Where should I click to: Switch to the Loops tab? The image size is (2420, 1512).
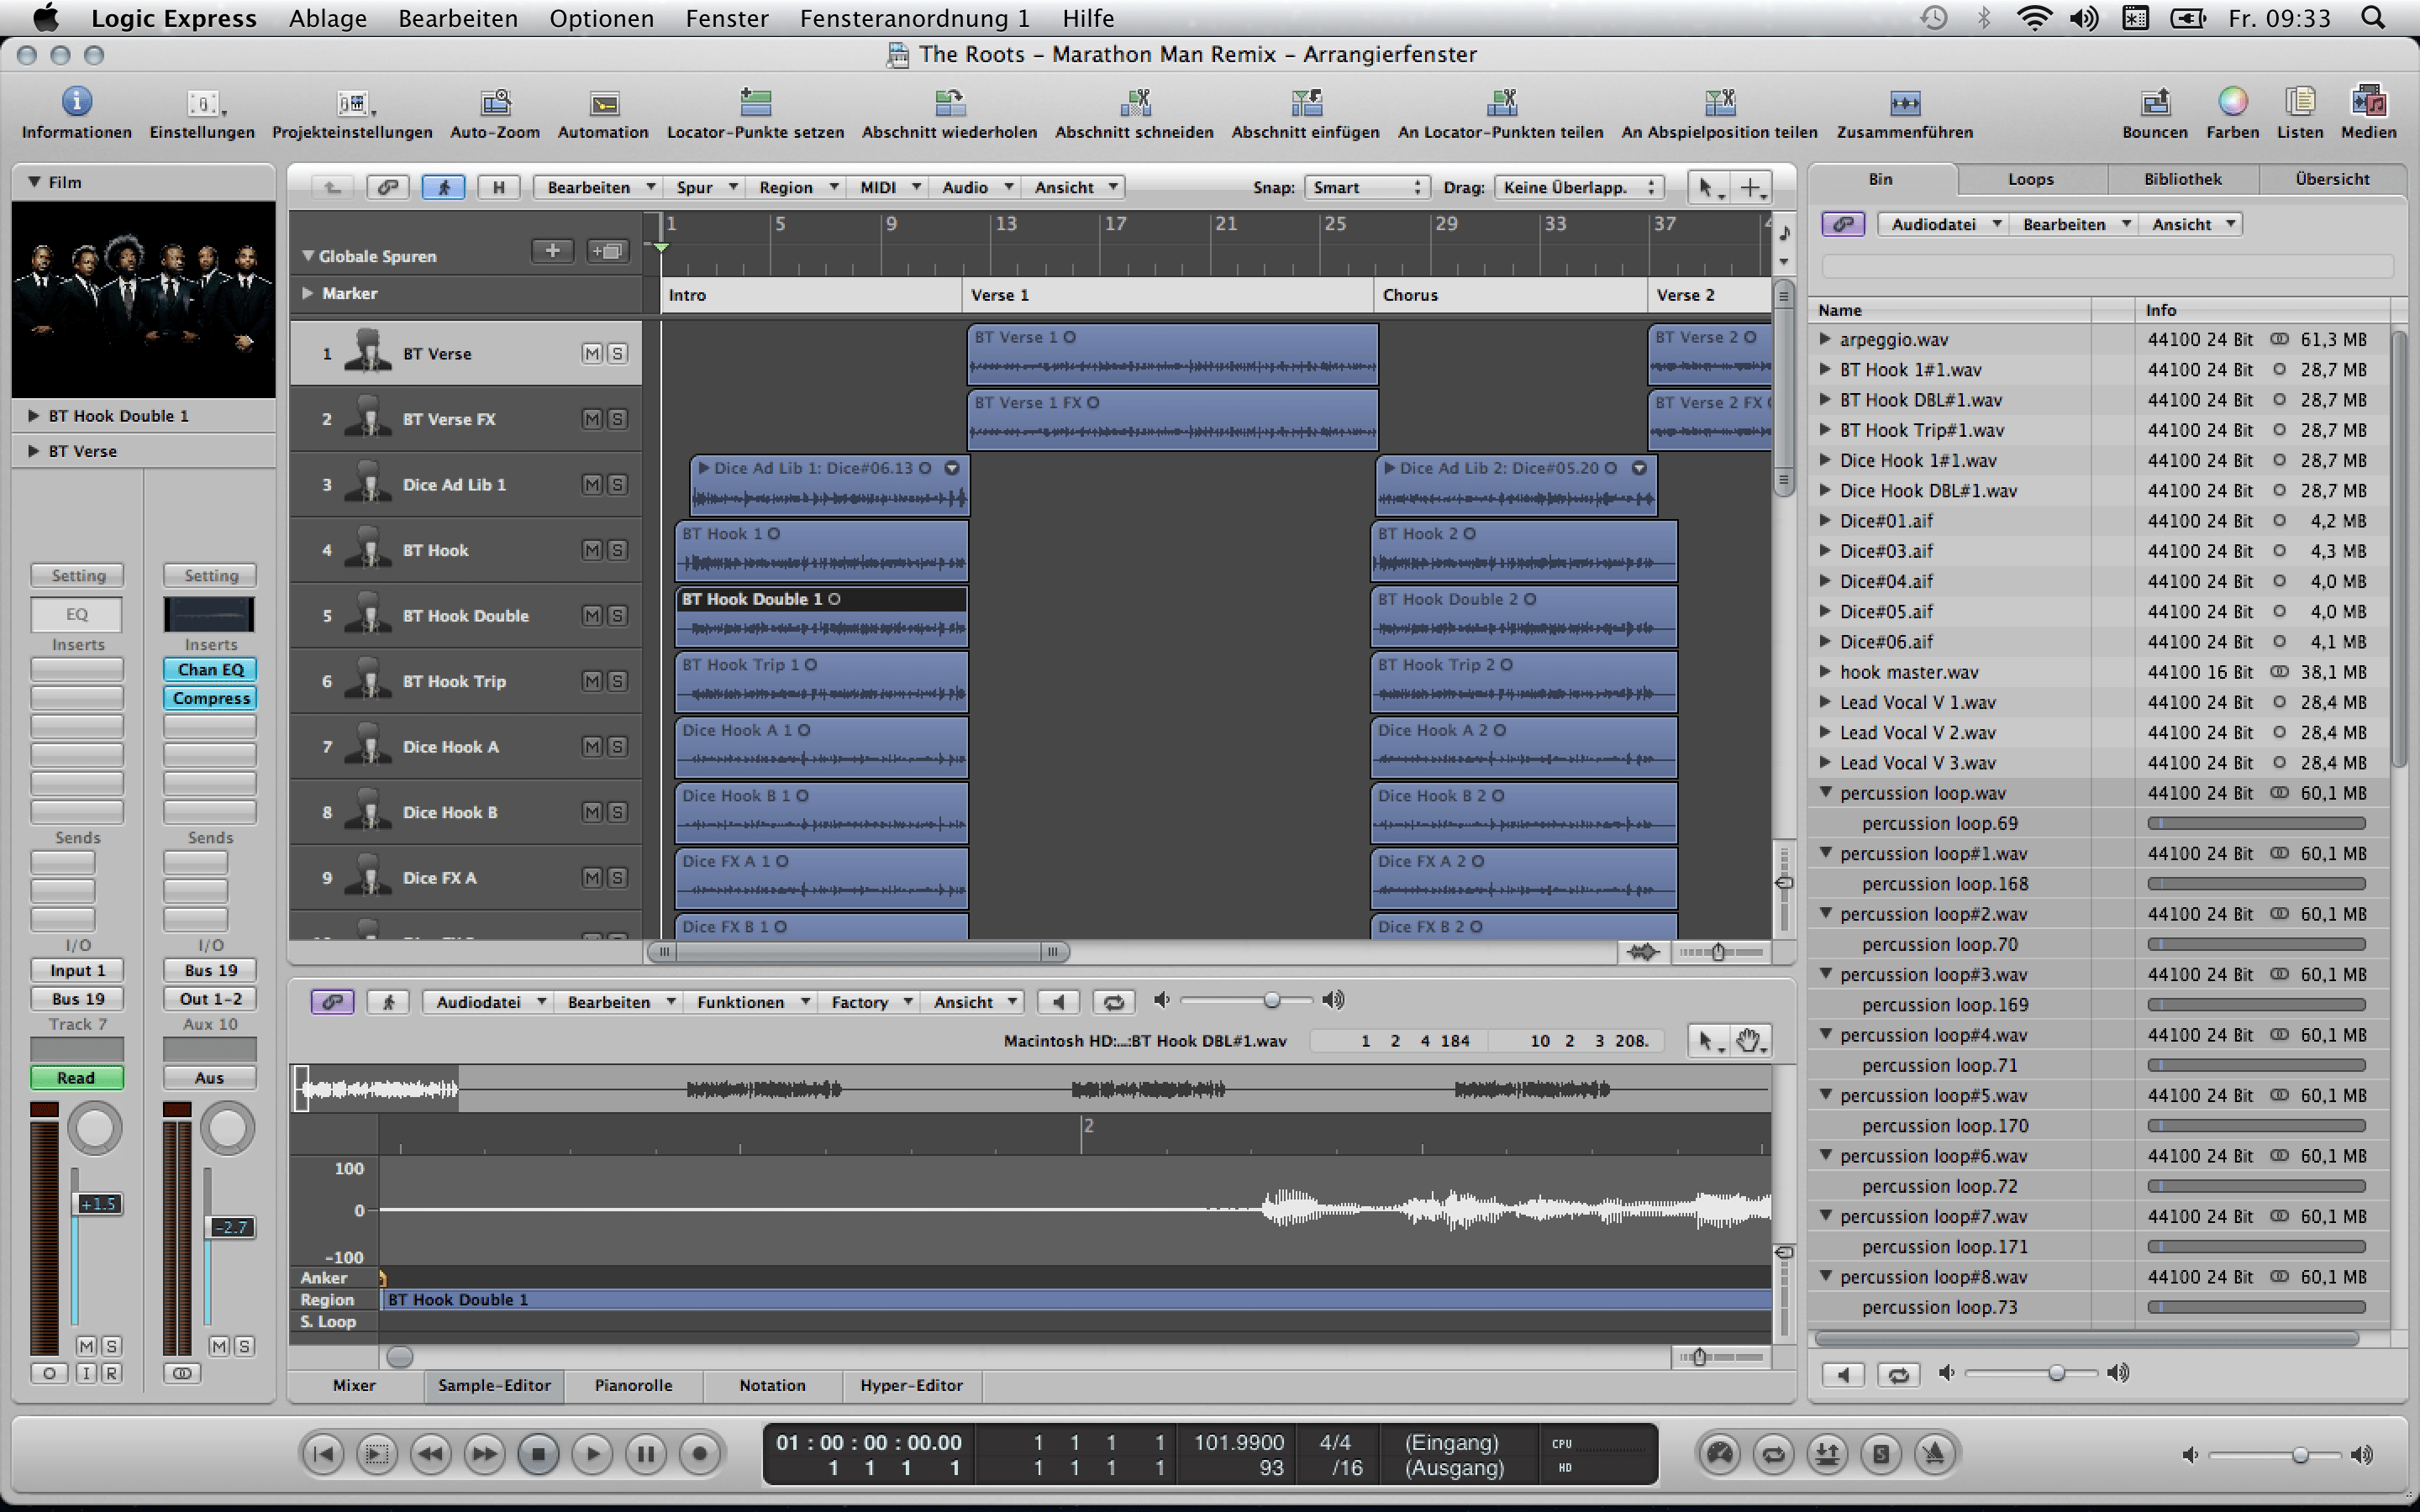point(2031,179)
